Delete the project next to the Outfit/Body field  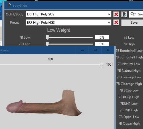click(x=116, y=14)
